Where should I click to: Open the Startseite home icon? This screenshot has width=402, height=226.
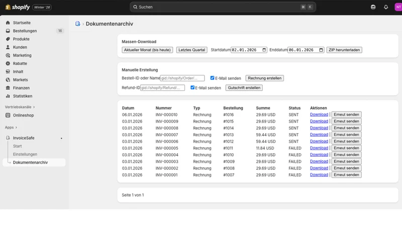coord(8,23)
